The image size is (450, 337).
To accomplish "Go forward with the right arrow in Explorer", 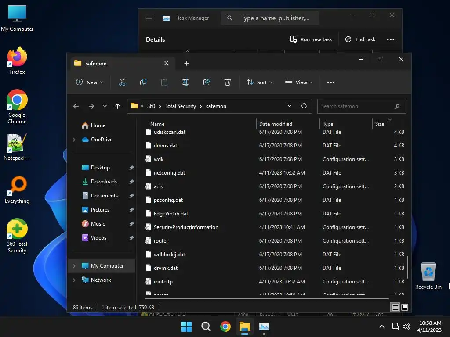I will click(91, 106).
